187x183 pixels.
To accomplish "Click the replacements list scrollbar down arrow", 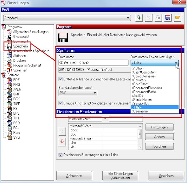I will point(140,147).
